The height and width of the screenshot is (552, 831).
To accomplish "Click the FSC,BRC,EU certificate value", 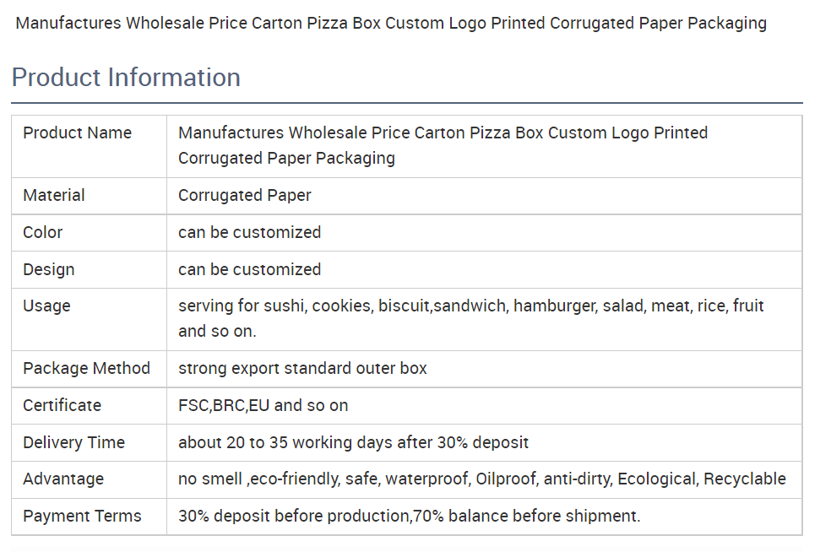I will tap(263, 406).
